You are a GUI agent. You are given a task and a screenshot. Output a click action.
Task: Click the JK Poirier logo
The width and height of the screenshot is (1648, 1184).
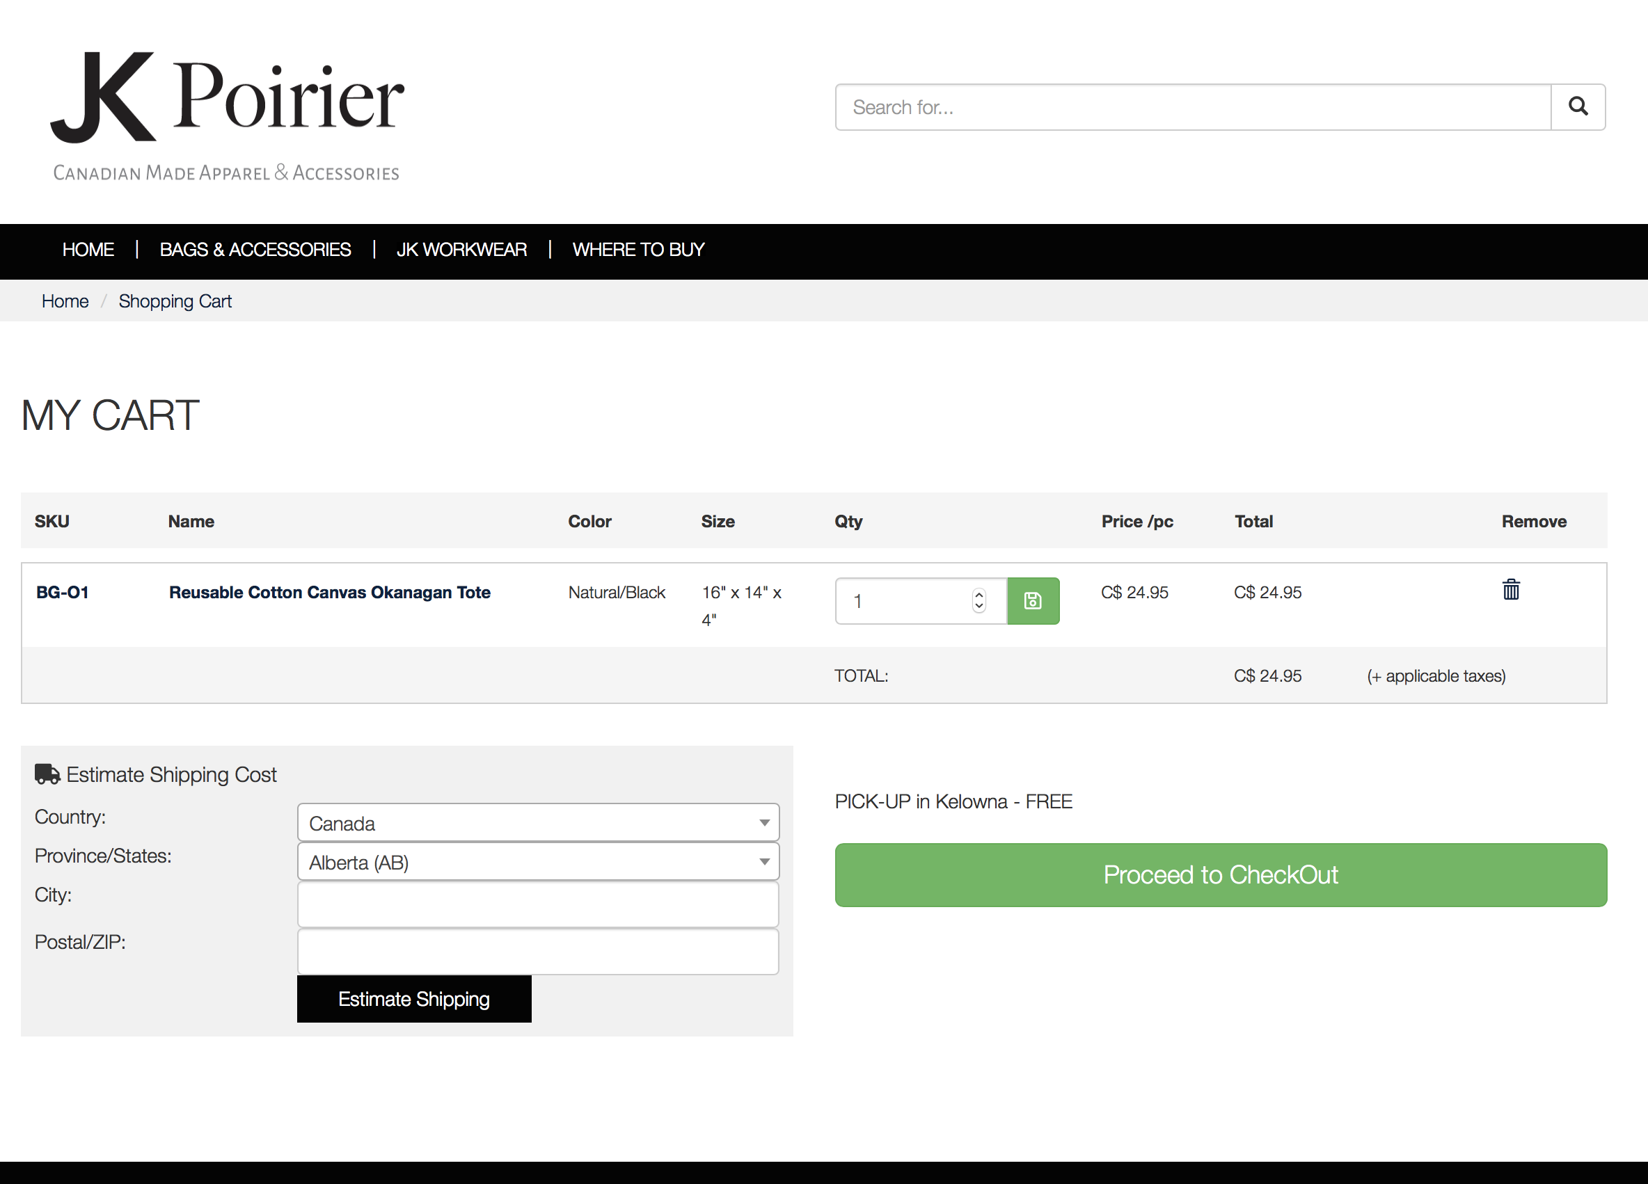(x=227, y=116)
